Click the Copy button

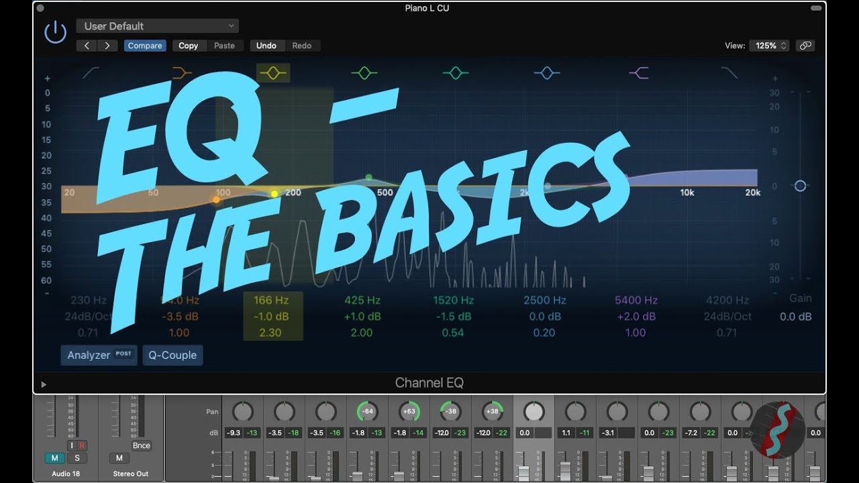(x=189, y=46)
